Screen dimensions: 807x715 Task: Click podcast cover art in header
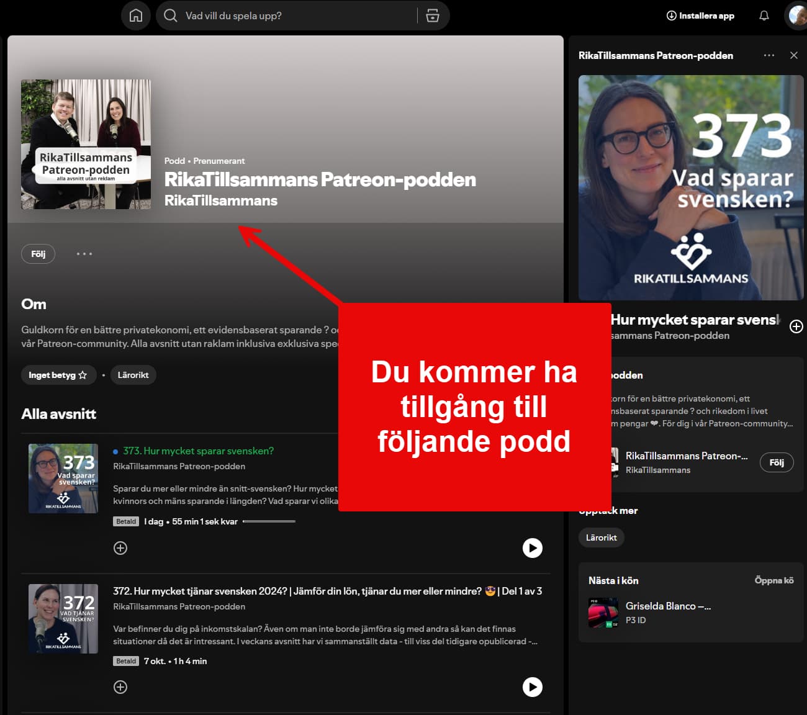point(86,144)
